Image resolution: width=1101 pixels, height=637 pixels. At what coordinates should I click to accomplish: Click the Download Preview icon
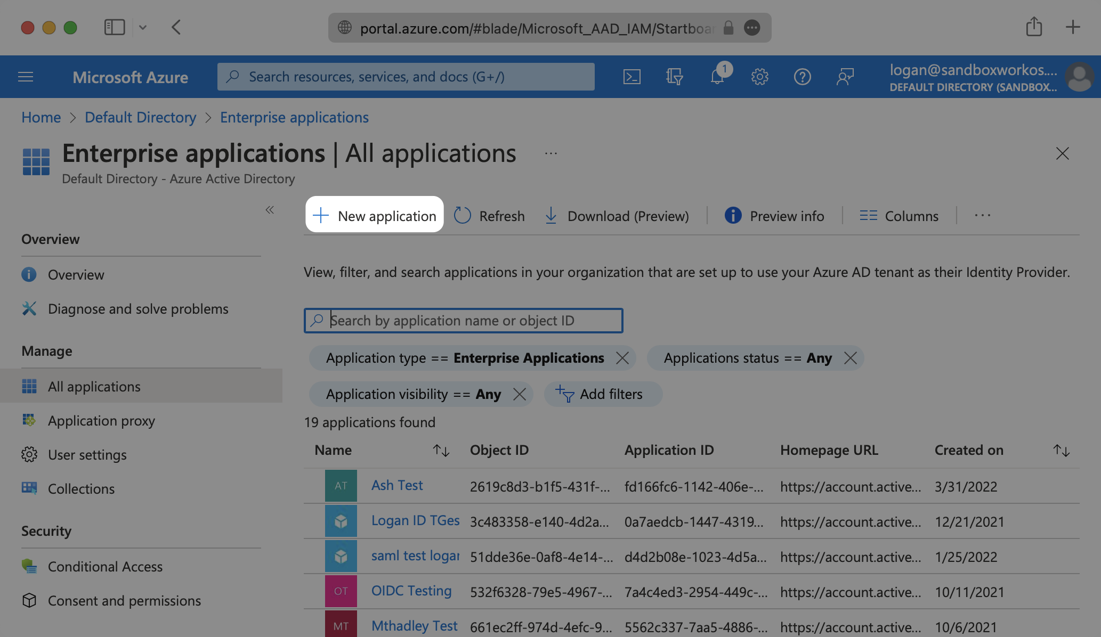[552, 215]
